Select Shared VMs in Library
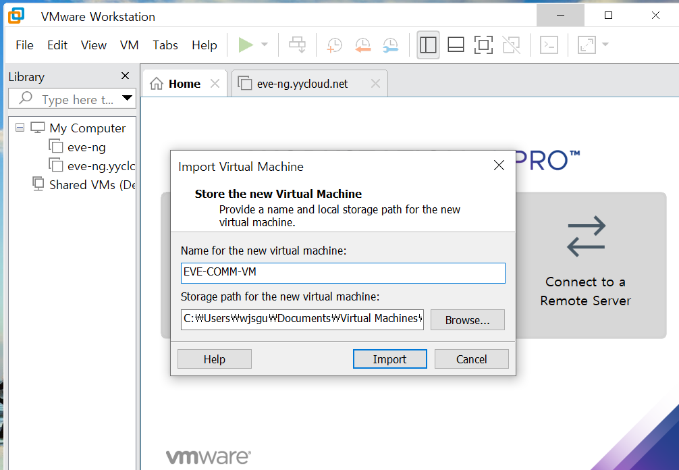Viewport: 679px width, 470px height. (84, 185)
